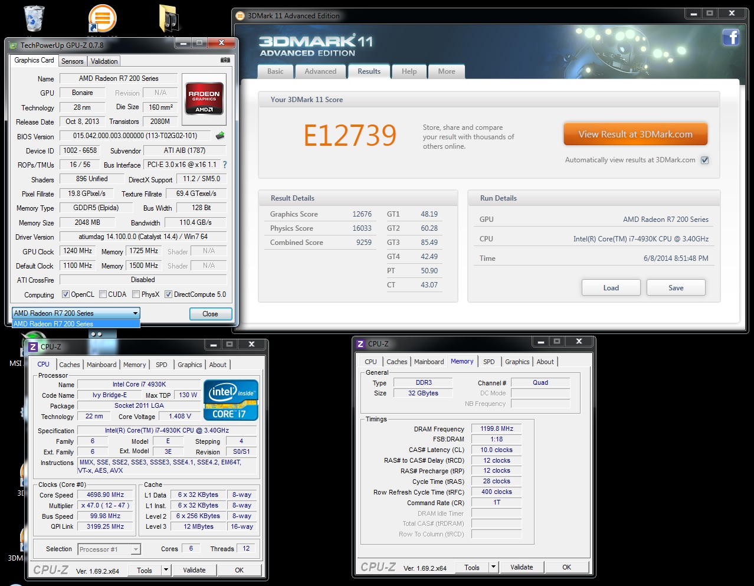Image resolution: width=754 pixels, height=586 pixels.
Task: Click the Multiplier x 47.0 value in CPU-Z
Action: 105,506
